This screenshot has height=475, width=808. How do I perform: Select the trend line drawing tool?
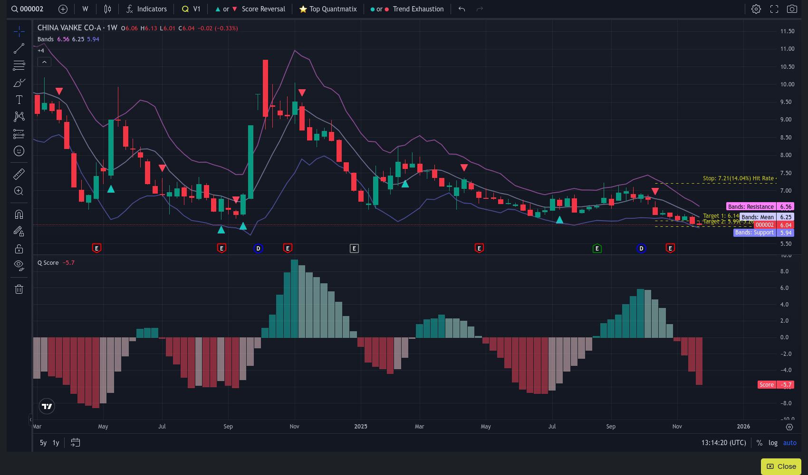19,49
